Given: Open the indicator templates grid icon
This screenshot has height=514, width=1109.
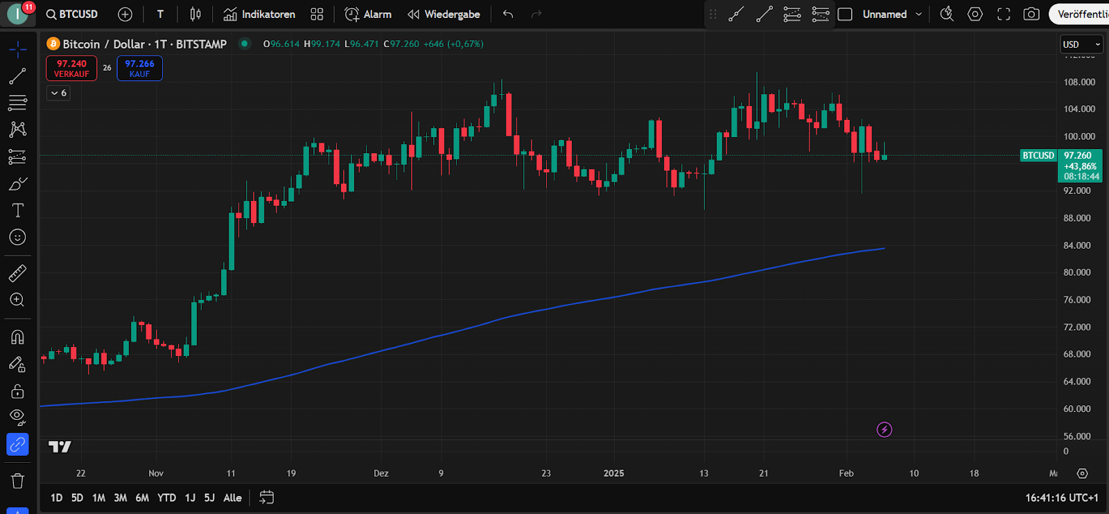Looking at the screenshot, I should coord(317,14).
